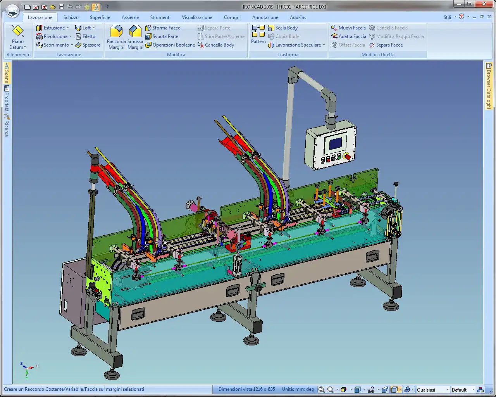Open file with the folder icon
This screenshot has width=496, height=397.
click(53, 7)
